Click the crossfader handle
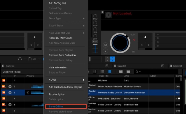The image size is (186, 114). (90, 59)
